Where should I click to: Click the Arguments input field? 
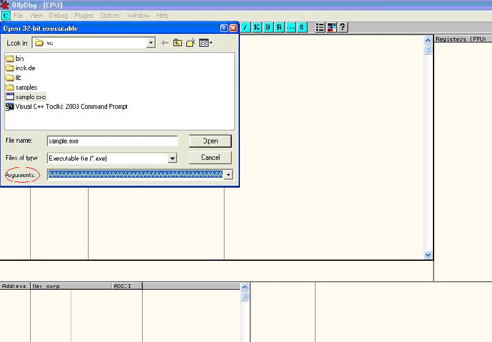tap(135, 175)
